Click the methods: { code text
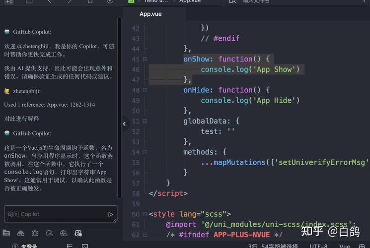Screen dimensions: 370x248 pyautogui.click(x=205, y=152)
